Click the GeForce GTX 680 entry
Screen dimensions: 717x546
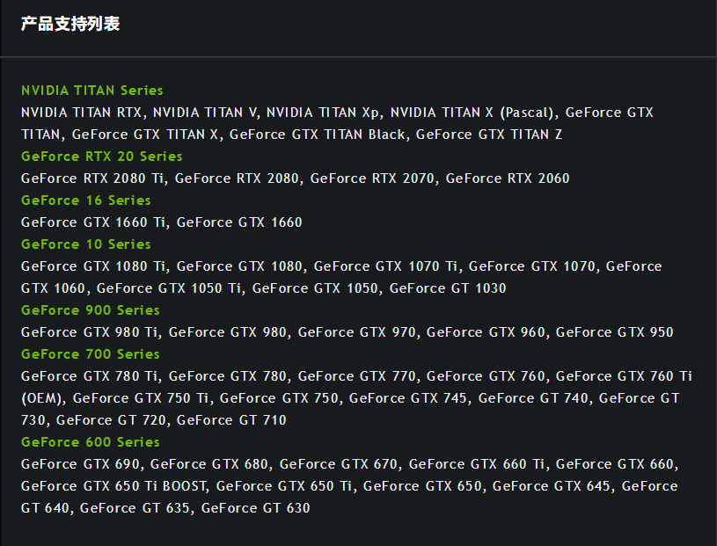[x=209, y=463]
